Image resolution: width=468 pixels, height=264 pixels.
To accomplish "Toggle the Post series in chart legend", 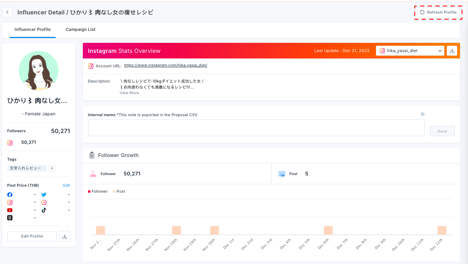I will click(x=119, y=191).
